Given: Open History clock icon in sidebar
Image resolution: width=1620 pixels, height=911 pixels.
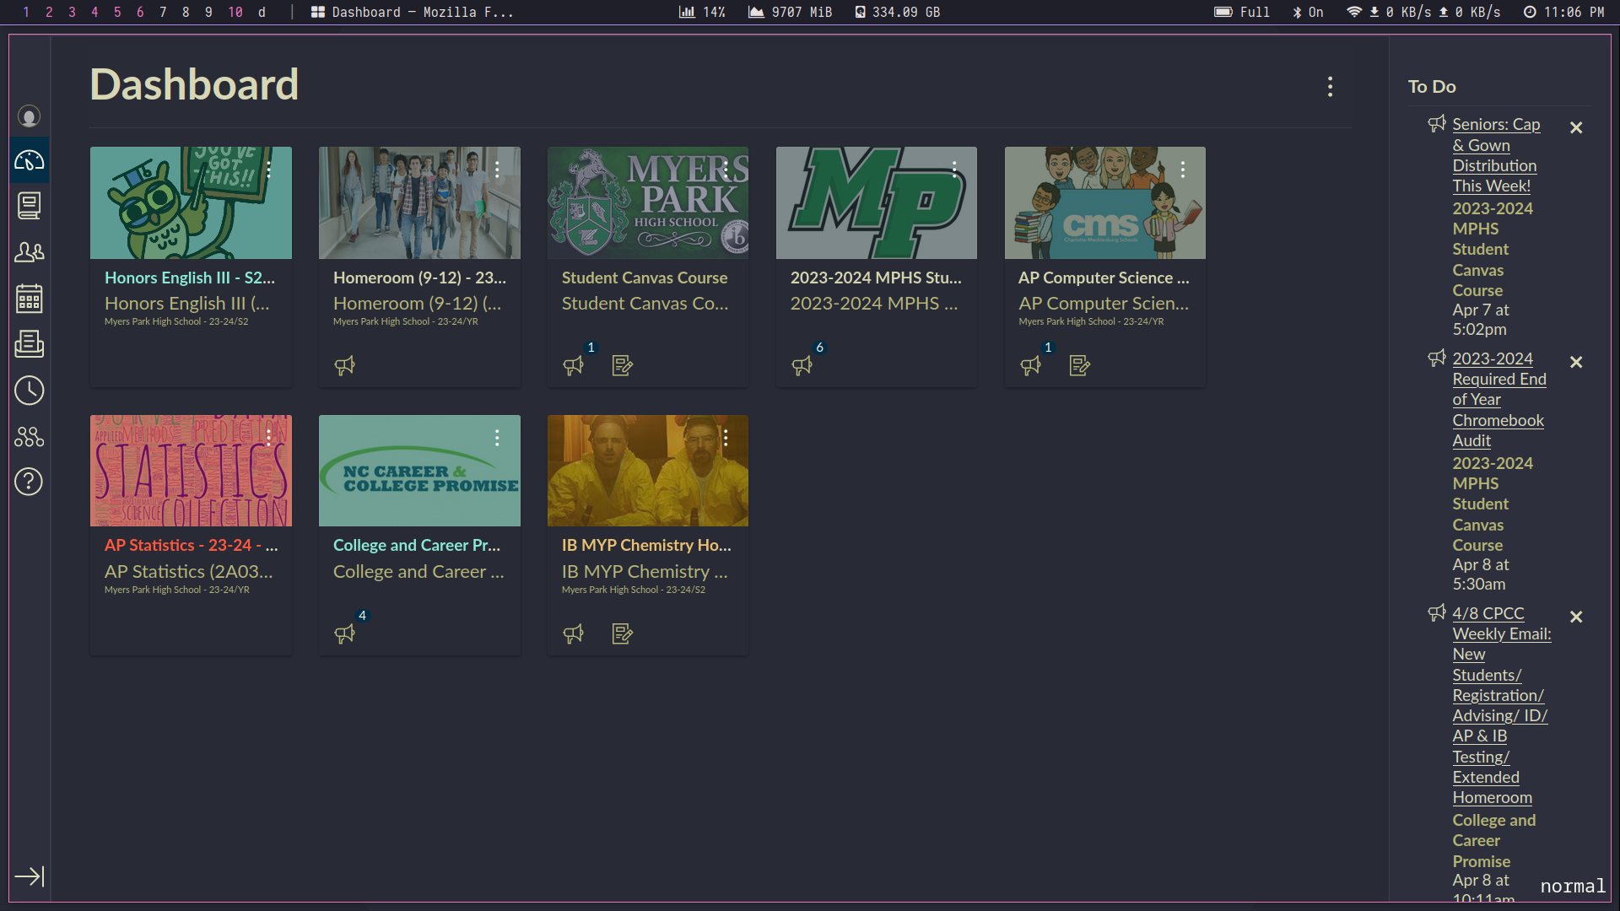Looking at the screenshot, I should [29, 391].
